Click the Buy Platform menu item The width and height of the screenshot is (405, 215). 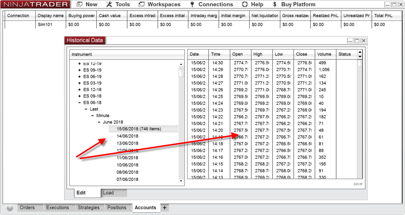(x=298, y=4)
